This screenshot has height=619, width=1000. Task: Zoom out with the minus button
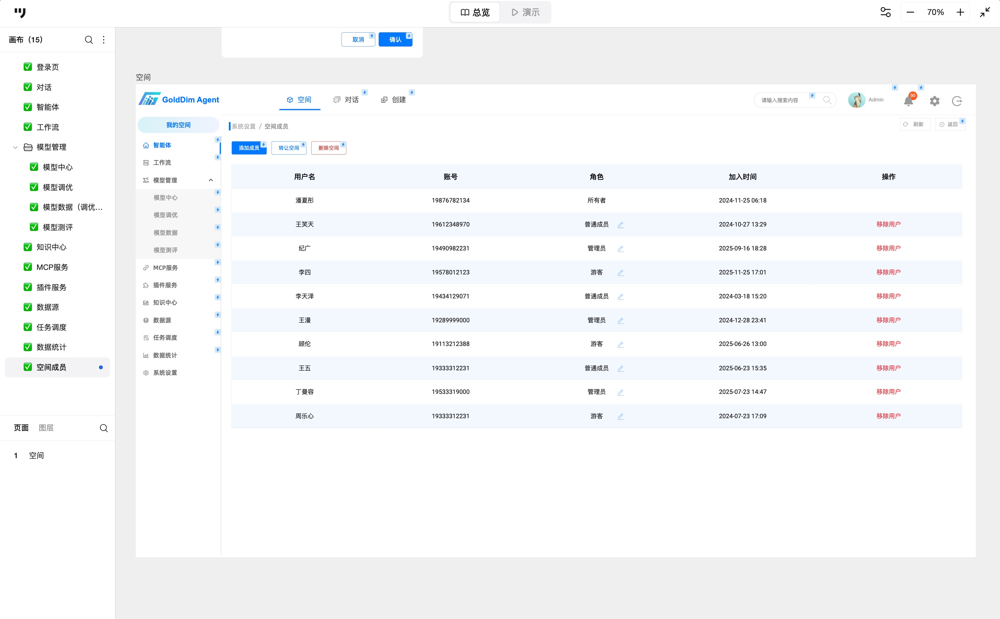point(910,12)
